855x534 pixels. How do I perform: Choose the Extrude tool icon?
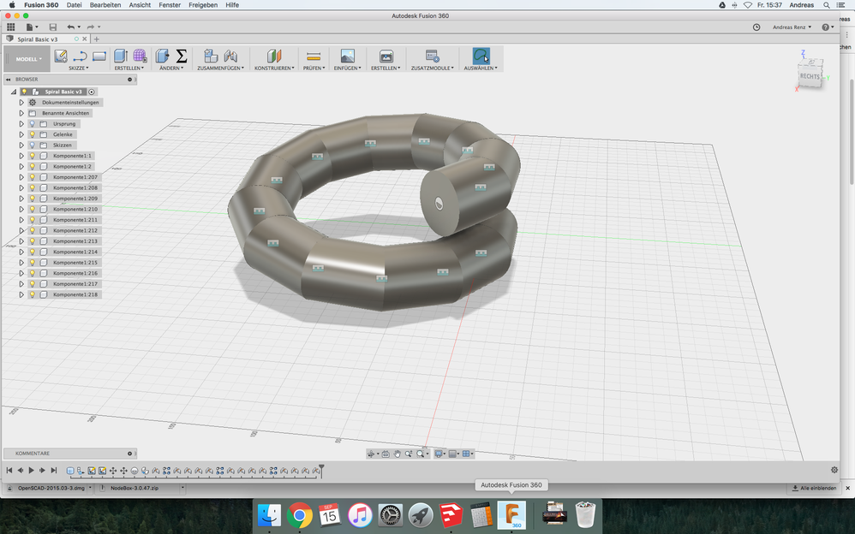coord(121,56)
